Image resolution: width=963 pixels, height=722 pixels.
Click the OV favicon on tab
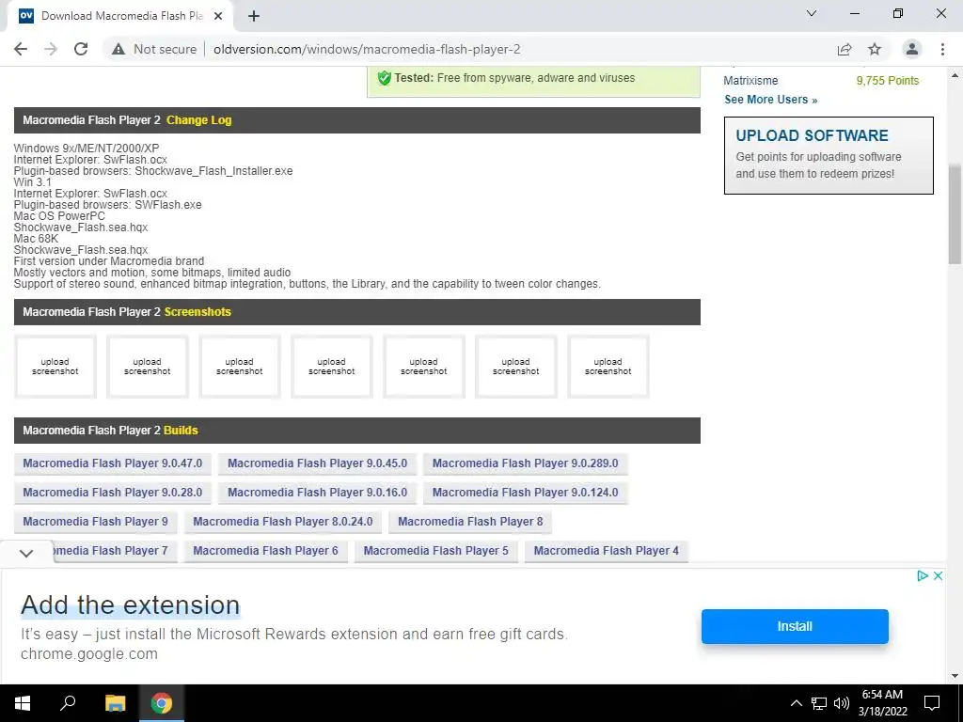point(26,16)
